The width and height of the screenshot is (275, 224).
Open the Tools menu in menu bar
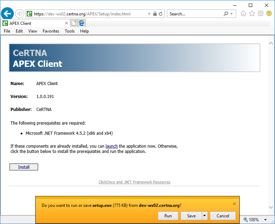point(70,31)
